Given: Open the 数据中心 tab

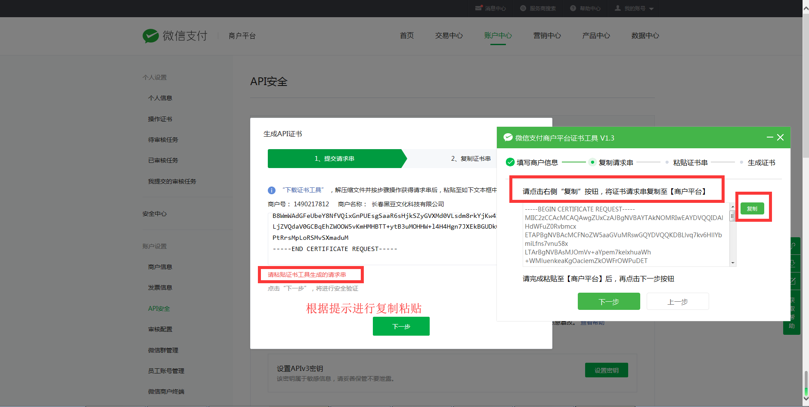Looking at the screenshot, I should click(x=645, y=36).
